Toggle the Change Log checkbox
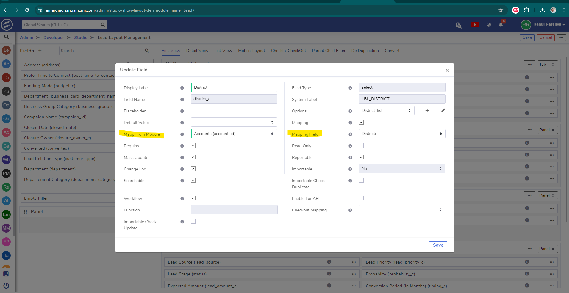The height and width of the screenshot is (293, 569). pos(193,169)
